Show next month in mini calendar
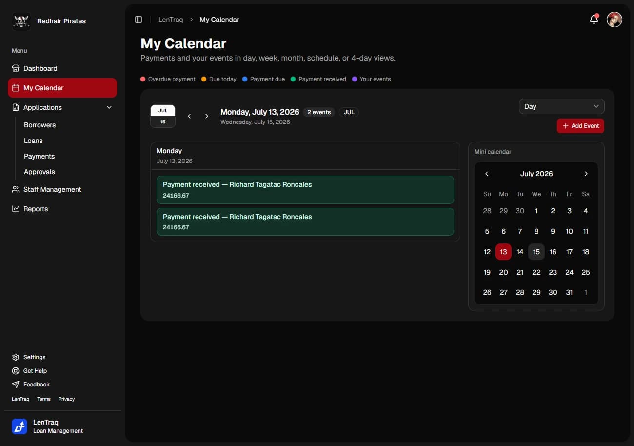The image size is (634, 446). 586,174
